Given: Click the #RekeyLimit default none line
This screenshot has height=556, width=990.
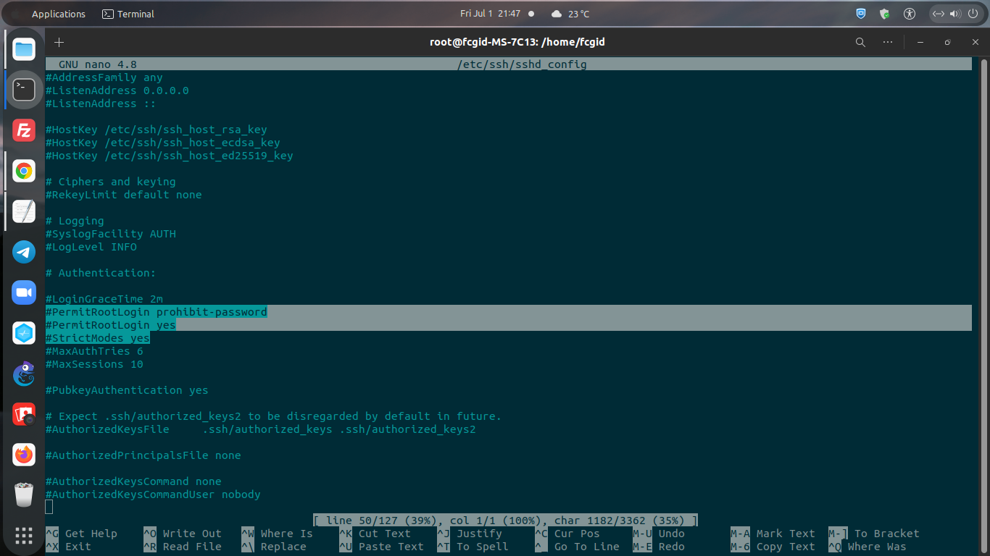Looking at the screenshot, I should (x=124, y=195).
